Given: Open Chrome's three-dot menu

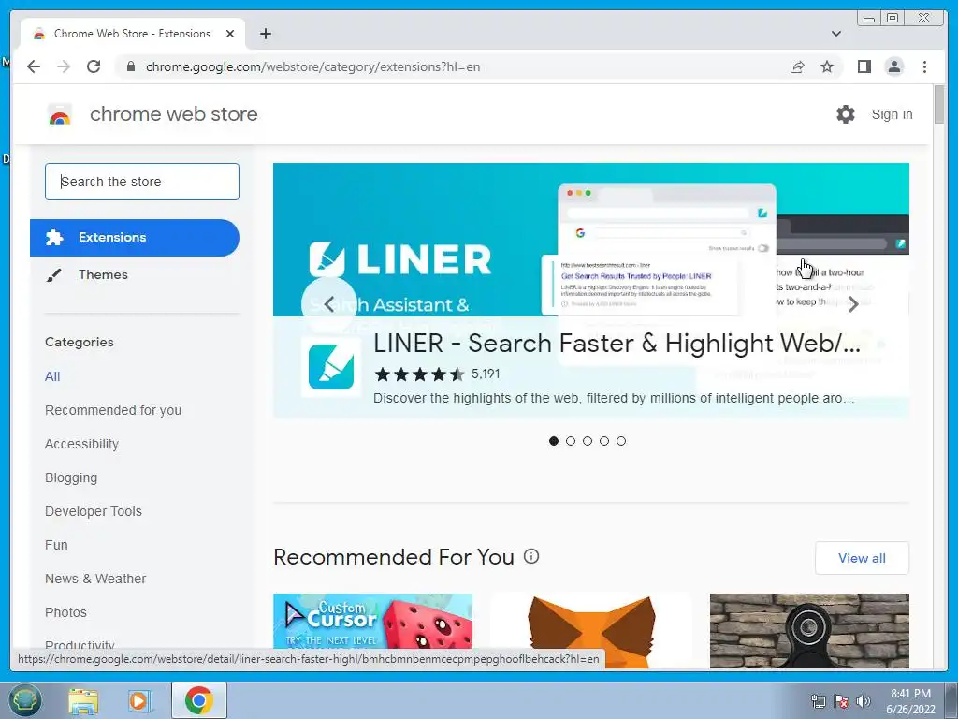Looking at the screenshot, I should click(924, 66).
